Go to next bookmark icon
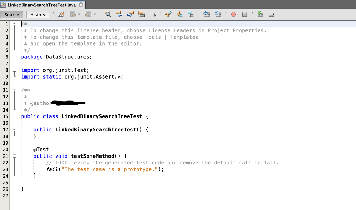 click(x=180, y=14)
